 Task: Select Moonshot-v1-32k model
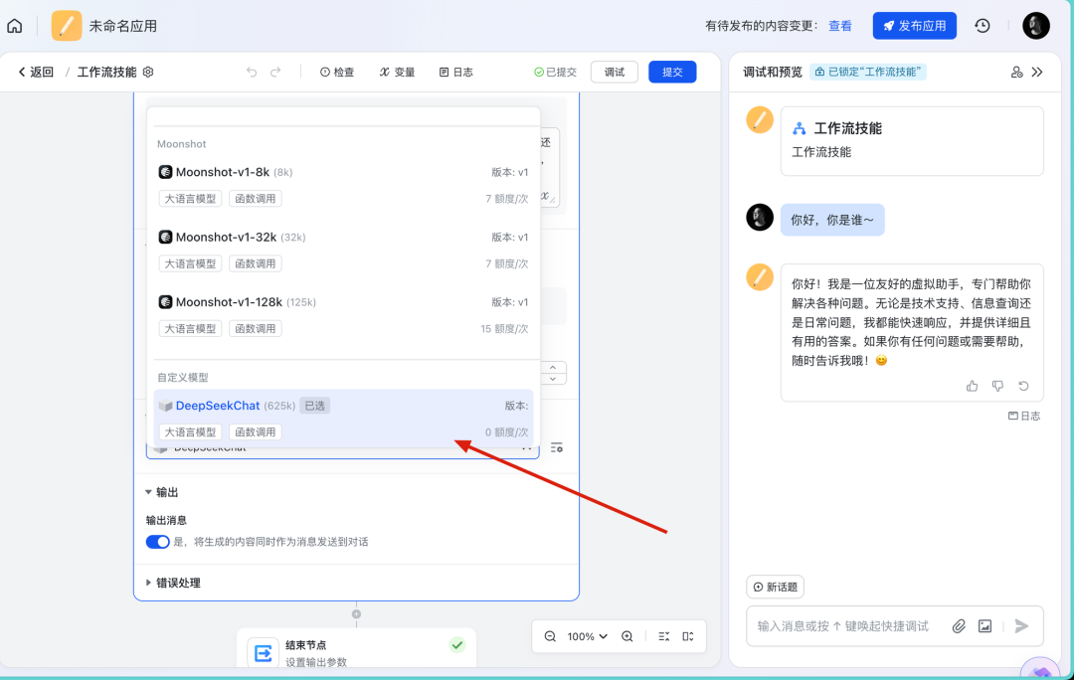343,250
